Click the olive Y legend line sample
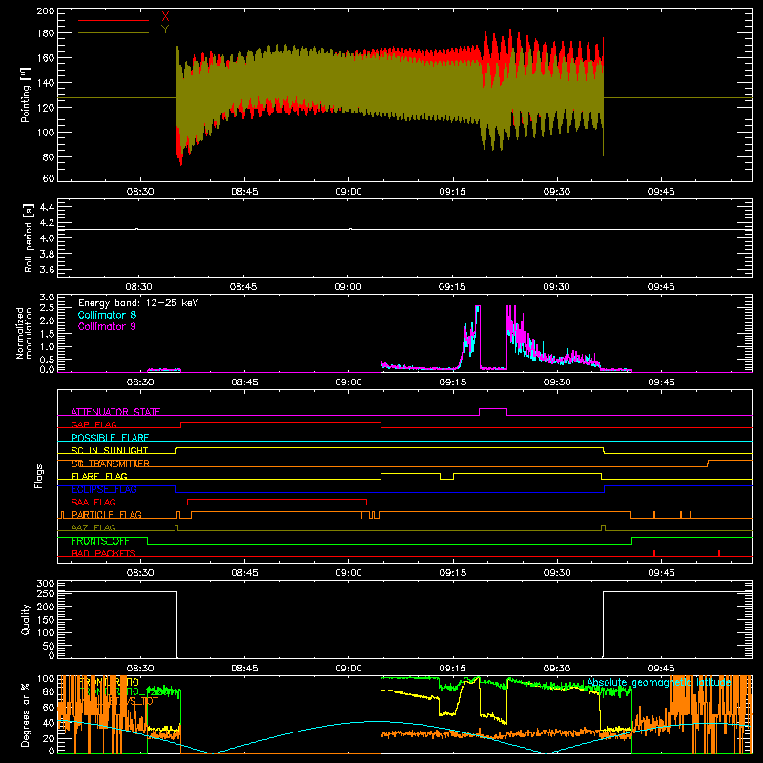 [x=113, y=33]
